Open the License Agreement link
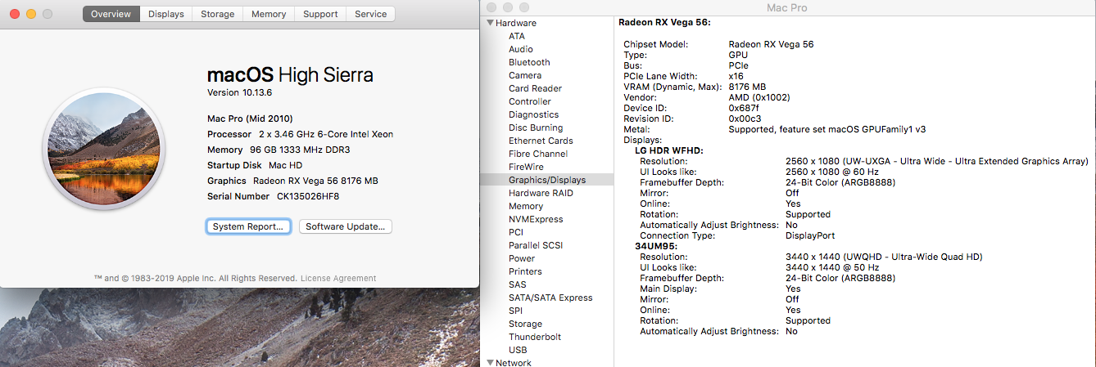Screen dimensions: 1096x367 click(338, 278)
